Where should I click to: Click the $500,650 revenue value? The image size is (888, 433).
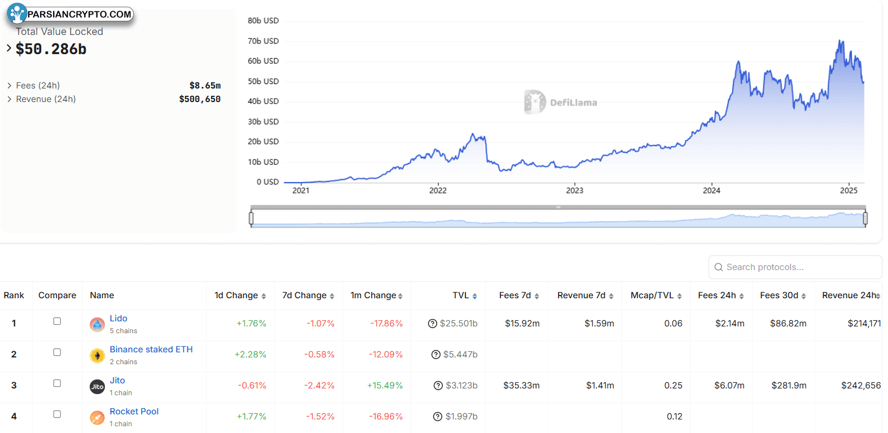[200, 99]
